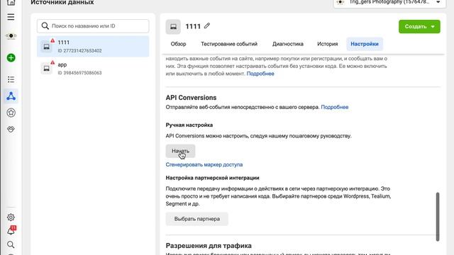Click Сгенерировать маркер доступа link
The height and width of the screenshot is (255, 454).
[204, 164]
